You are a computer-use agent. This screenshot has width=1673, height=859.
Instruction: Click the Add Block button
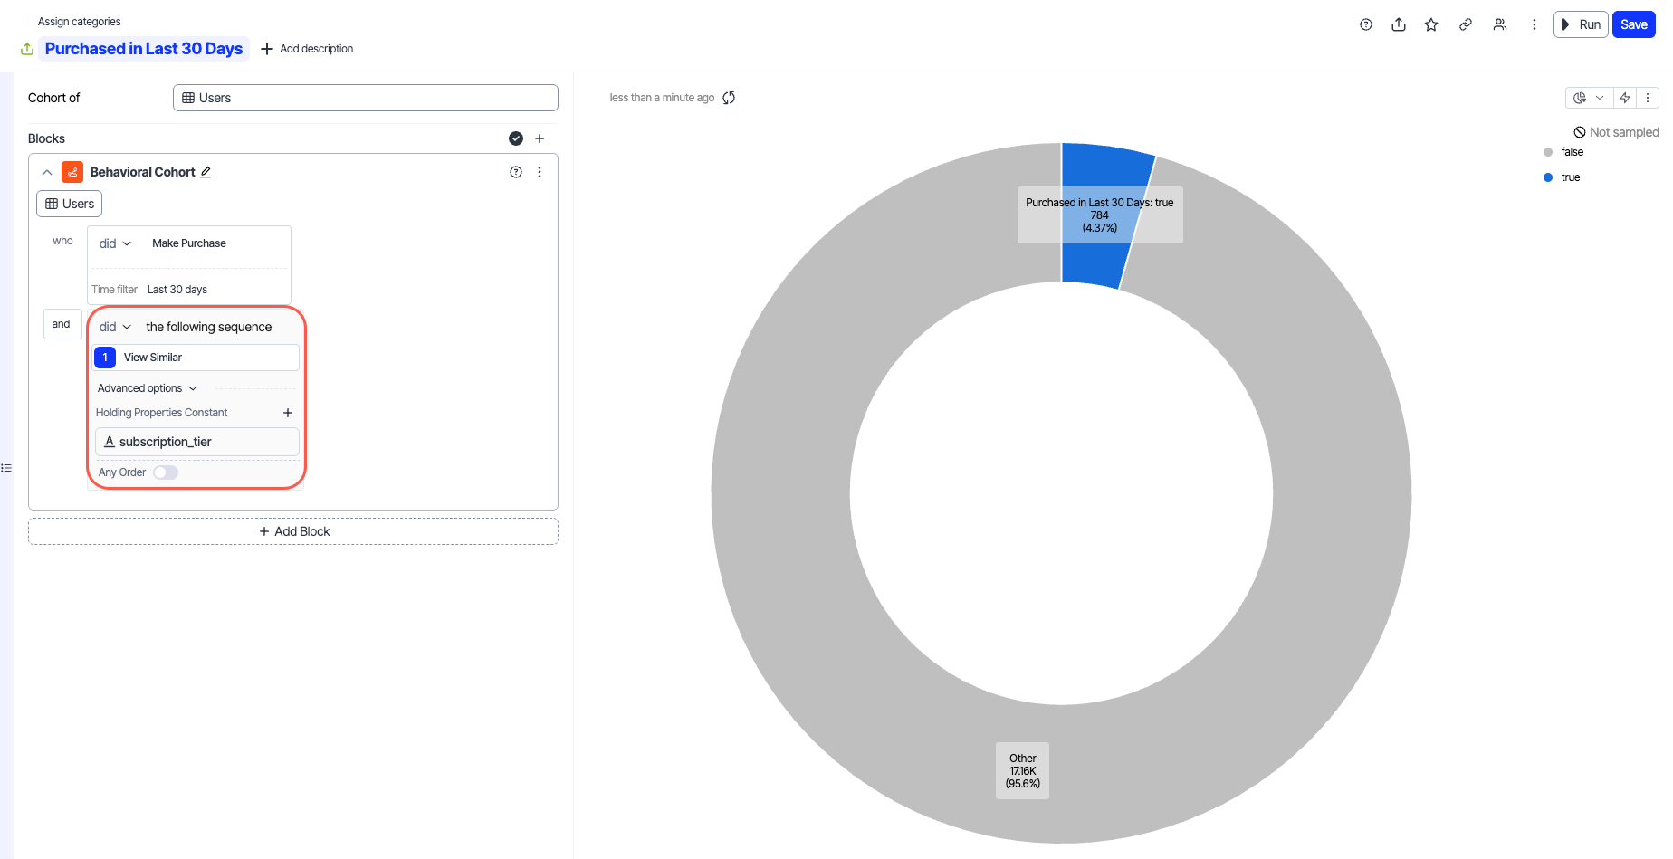point(293,531)
